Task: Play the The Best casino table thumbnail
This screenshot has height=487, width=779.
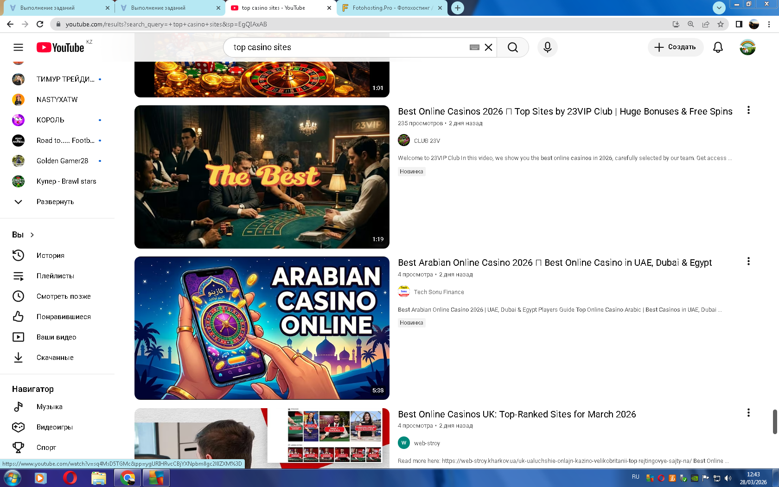Action: [x=262, y=177]
